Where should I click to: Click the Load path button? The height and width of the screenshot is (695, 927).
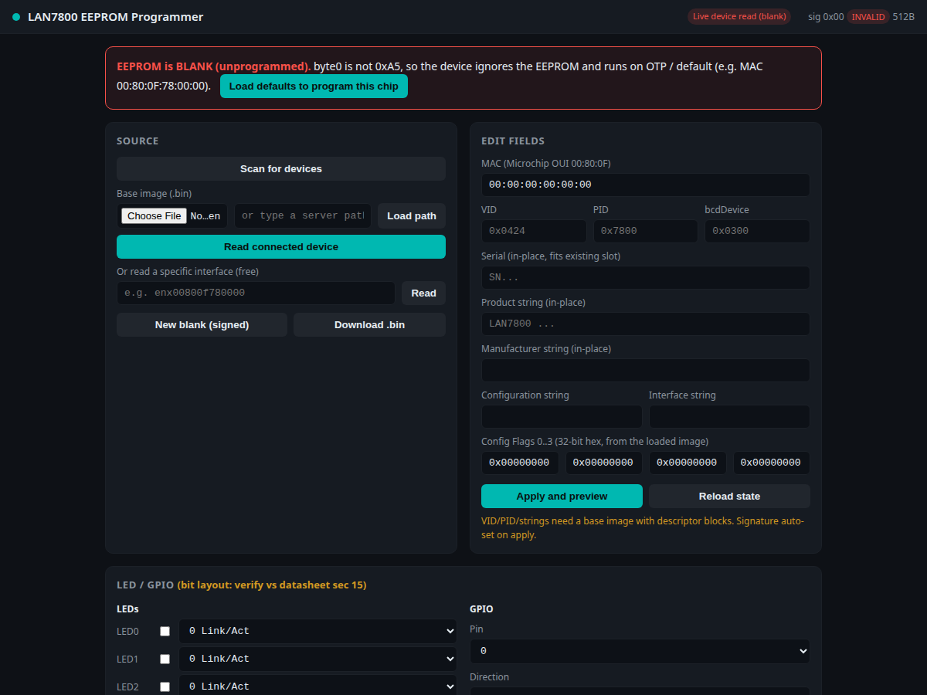point(412,215)
